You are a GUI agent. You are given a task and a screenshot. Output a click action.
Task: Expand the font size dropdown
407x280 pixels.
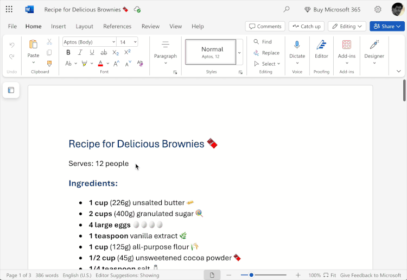tap(135, 42)
